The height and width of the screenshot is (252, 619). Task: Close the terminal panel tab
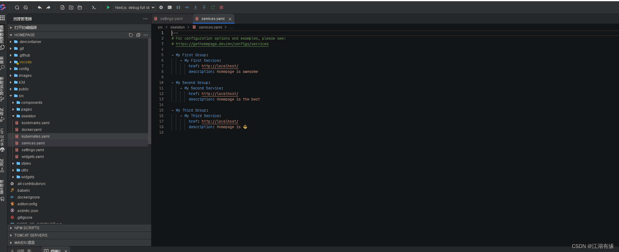[66, 251]
